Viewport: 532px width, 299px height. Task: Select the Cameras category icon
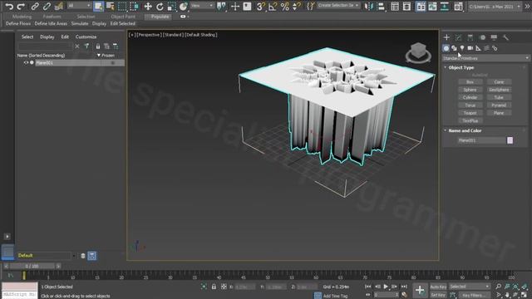click(470, 48)
